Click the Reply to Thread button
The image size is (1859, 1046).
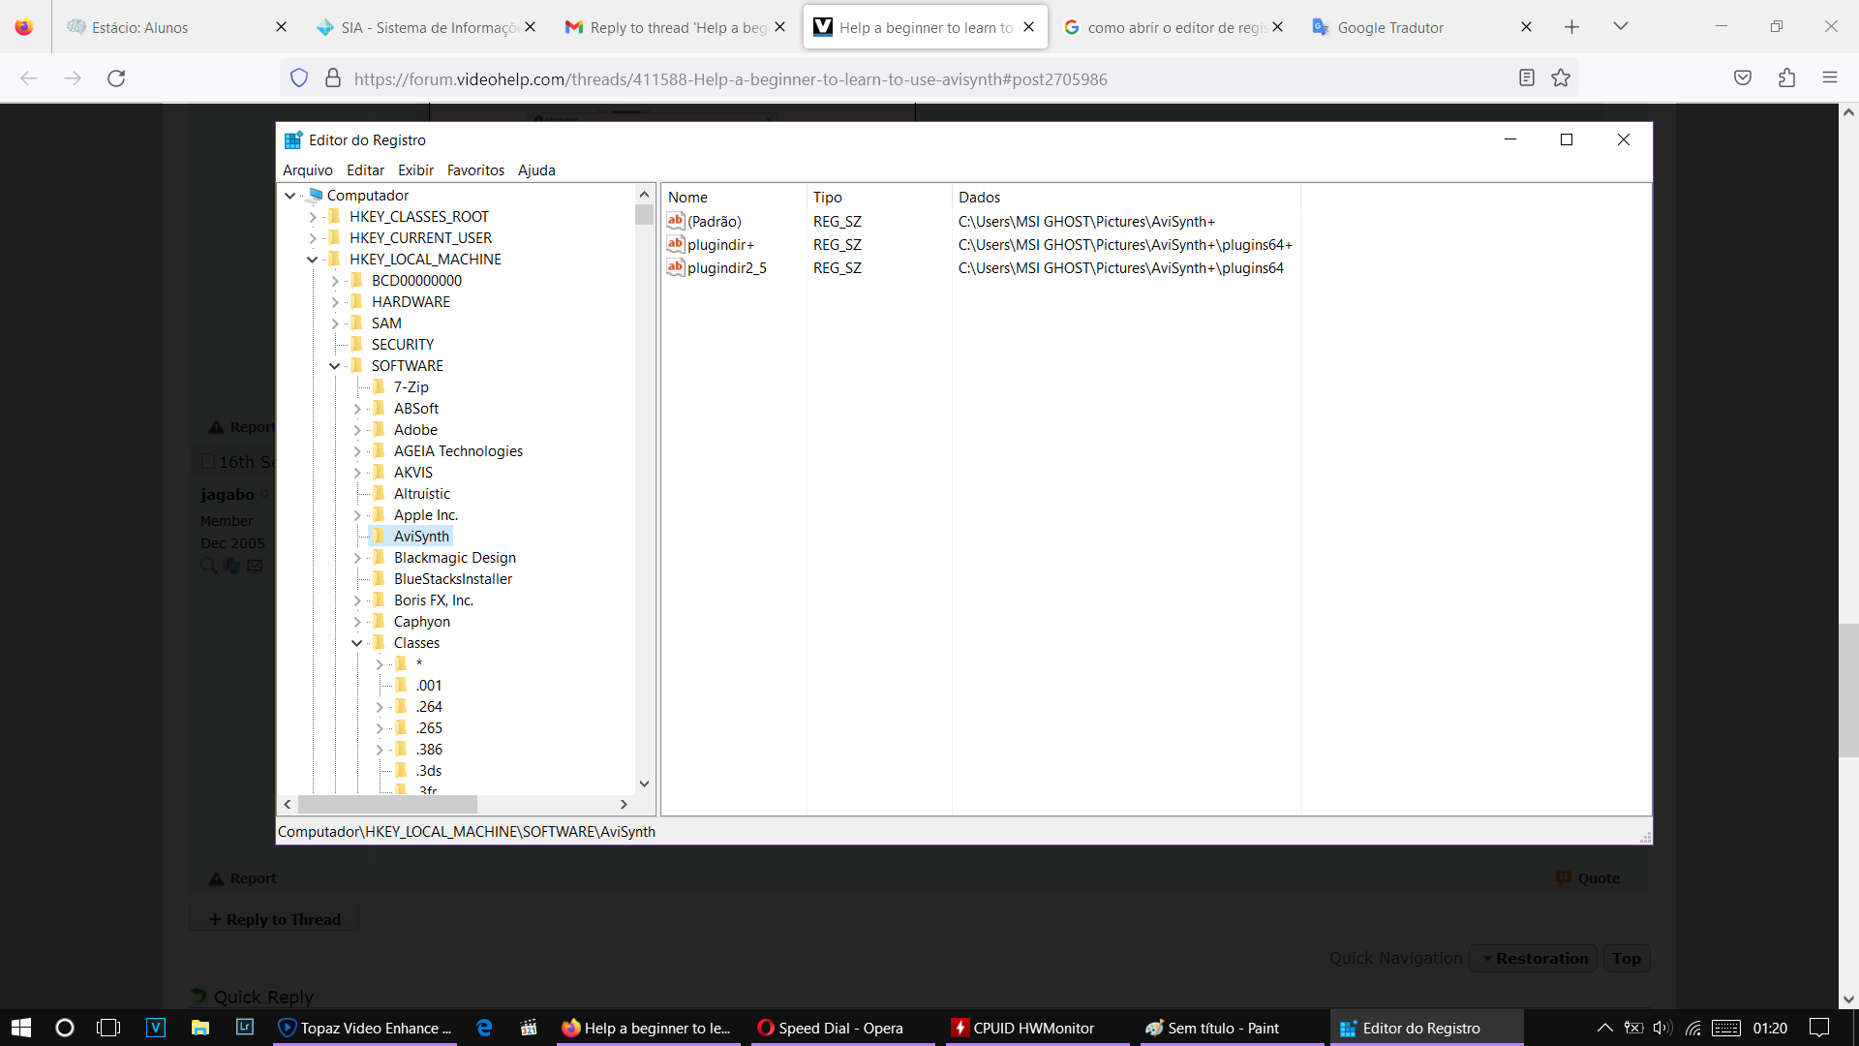(x=274, y=919)
